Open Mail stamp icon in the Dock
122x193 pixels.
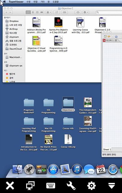click(x=65, y=169)
